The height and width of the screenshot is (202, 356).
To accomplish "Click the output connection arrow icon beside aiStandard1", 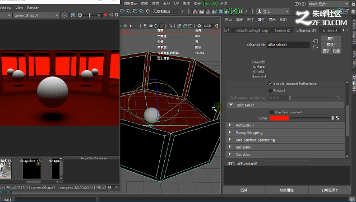I will coord(316,47).
